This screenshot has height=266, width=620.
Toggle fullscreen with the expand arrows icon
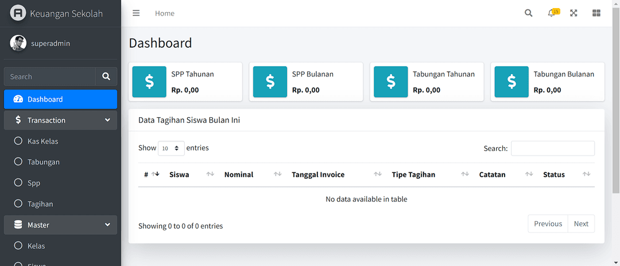[573, 13]
